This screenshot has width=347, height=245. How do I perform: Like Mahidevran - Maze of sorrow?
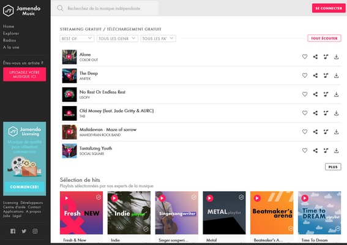tap(305, 132)
